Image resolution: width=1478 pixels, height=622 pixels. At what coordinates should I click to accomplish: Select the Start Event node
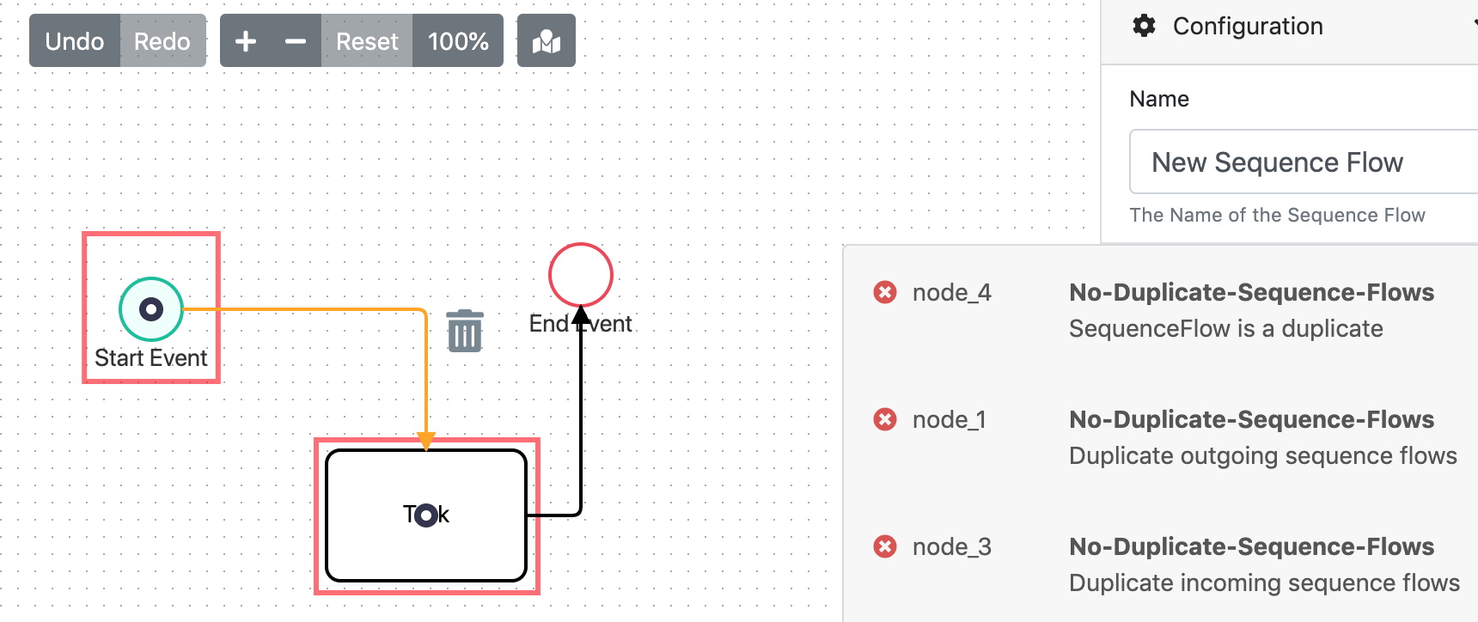(150, 307)
